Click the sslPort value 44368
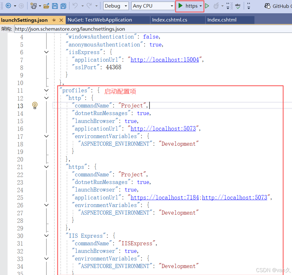Image resolution: width=292 pixels, height=275 pixels. (114, 67)
